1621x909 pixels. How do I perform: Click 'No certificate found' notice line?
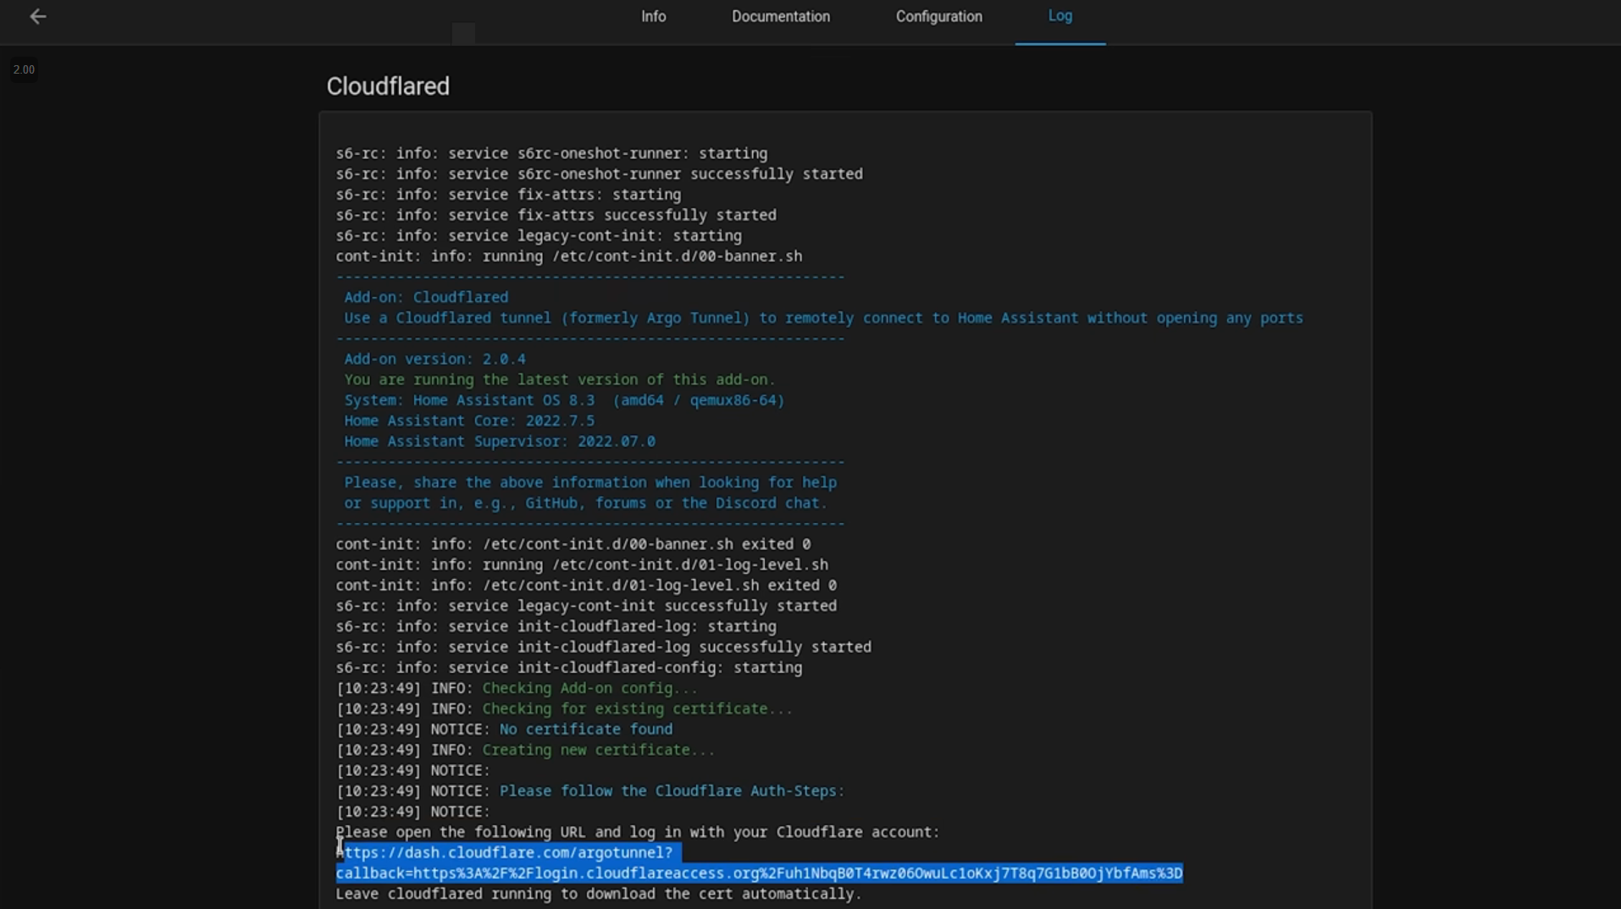504,729
